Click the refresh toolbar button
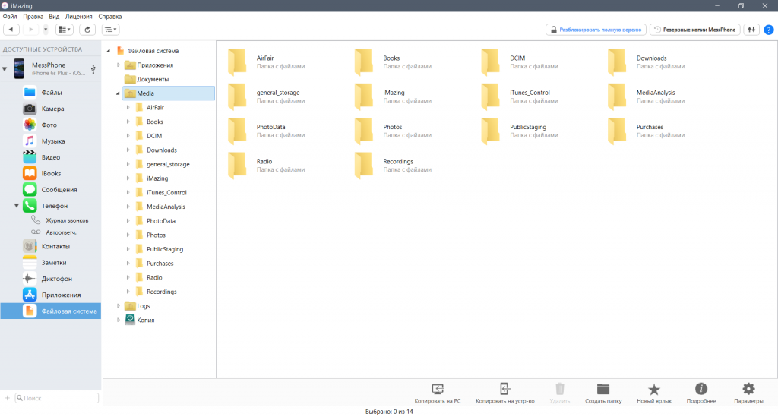The width and height of the screenshot is (778, 417). tap(88, 30)
